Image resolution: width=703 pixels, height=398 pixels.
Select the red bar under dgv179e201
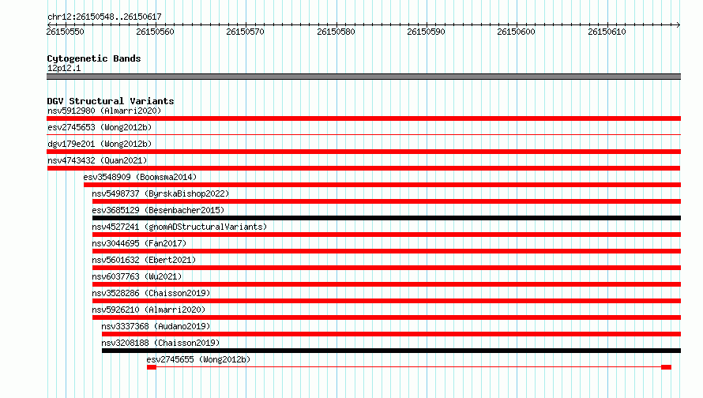pyautogui.click(x=363, y=152)
